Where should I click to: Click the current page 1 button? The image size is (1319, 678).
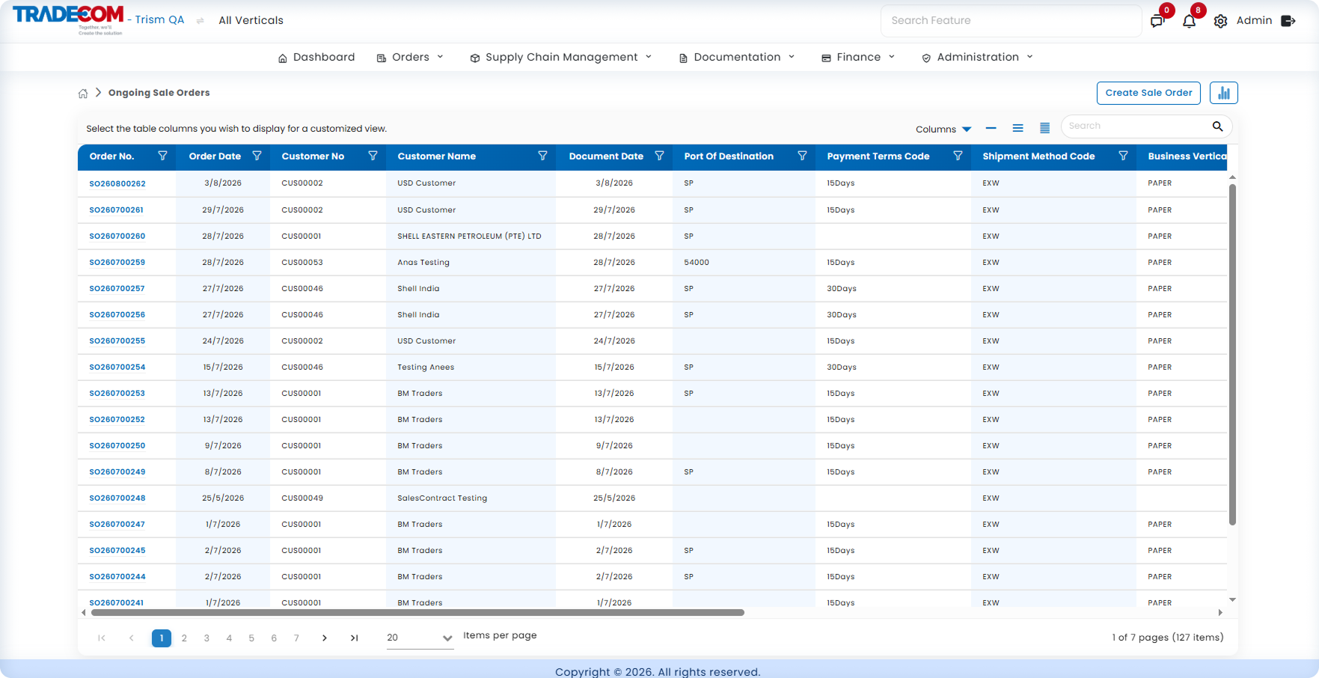coord(162,638)
